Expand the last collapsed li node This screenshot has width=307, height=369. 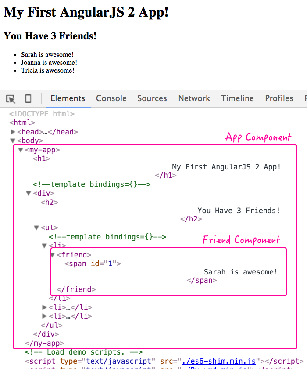[44, 316]
